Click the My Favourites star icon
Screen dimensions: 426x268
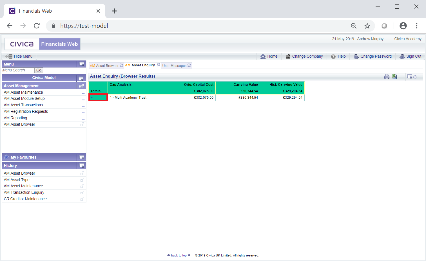click(x=6, y=157)
